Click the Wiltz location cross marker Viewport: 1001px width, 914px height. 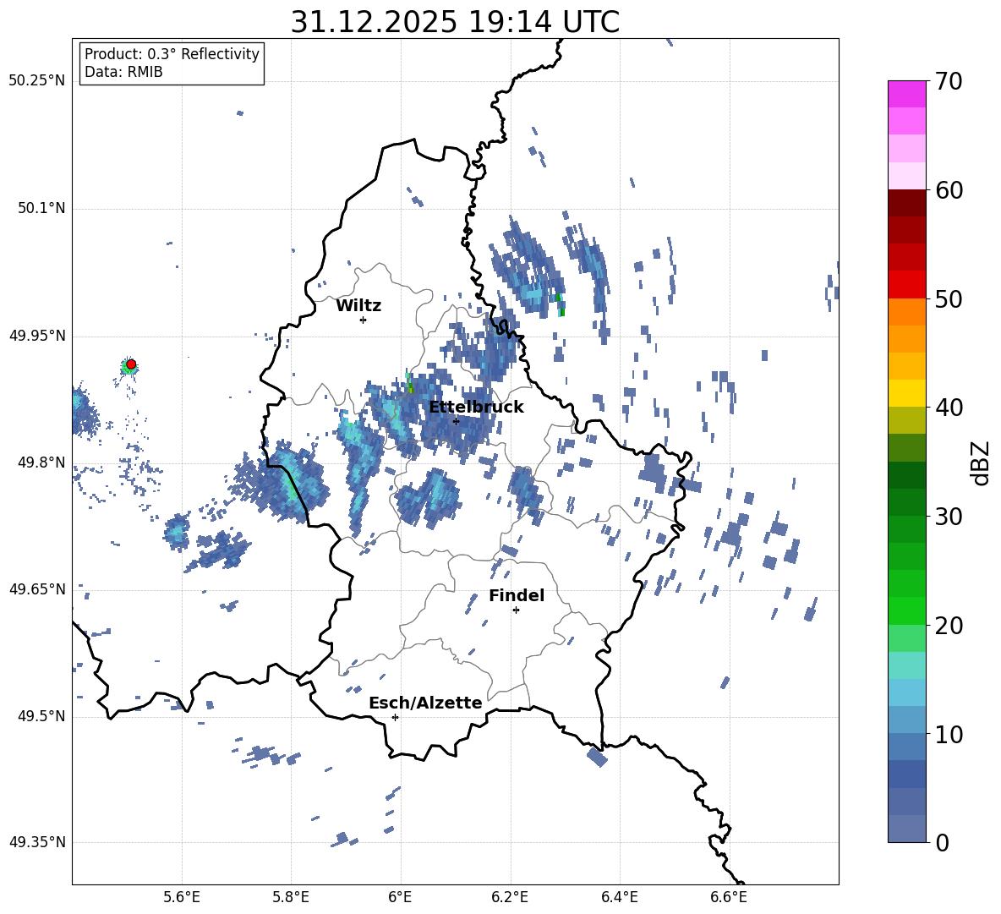click(x=364, y=320)
